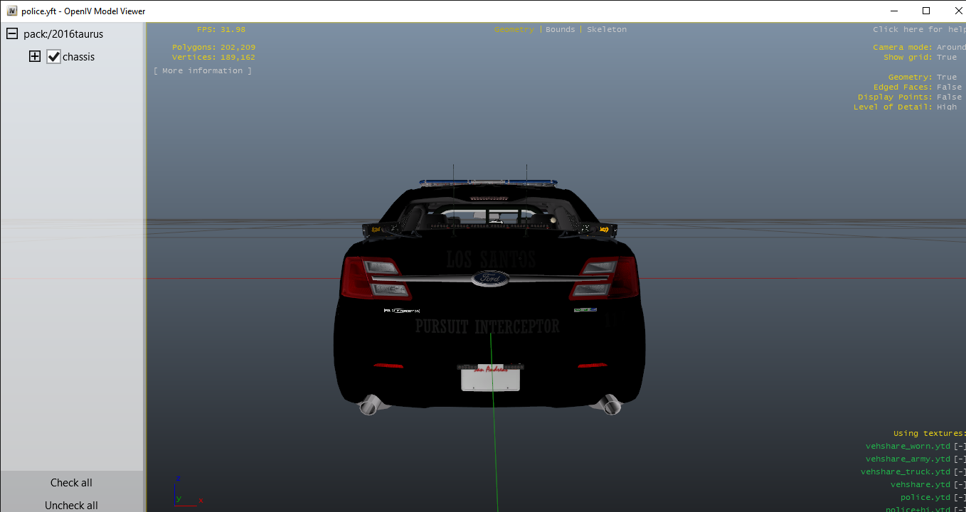Maximize the OpenIV Model Viewer window
966x512 pixels.
925,11
